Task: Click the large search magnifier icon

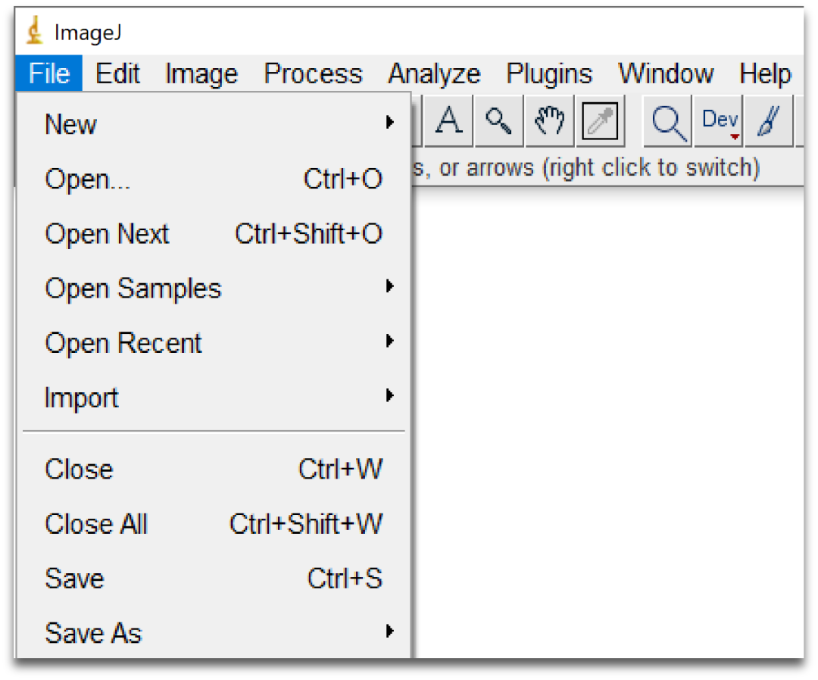Action: 669,122
